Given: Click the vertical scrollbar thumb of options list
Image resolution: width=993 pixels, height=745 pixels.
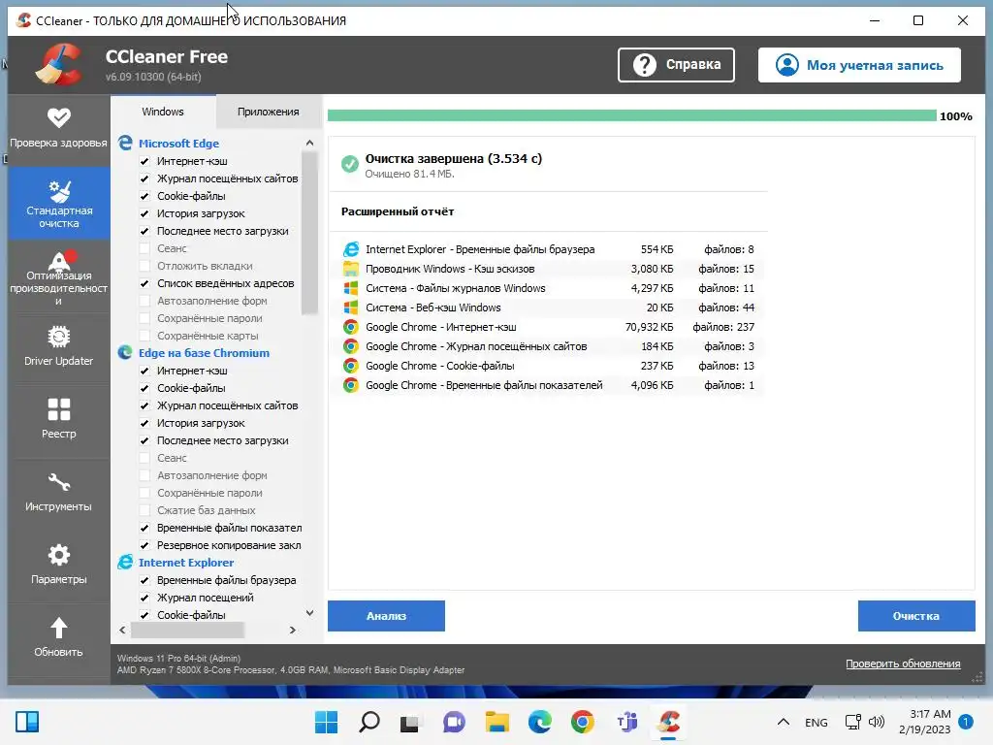Looking at the screenshot, I should tap(309, 233).
